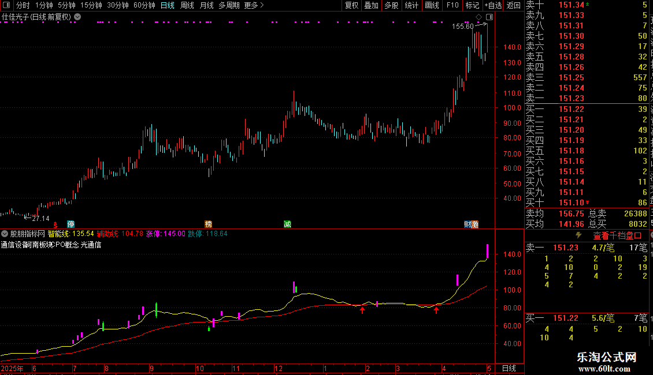Image resolution: width=653 pixels, height=375 pixels.
Task: Click the 155.60 high price label
Action: [463, 26]
